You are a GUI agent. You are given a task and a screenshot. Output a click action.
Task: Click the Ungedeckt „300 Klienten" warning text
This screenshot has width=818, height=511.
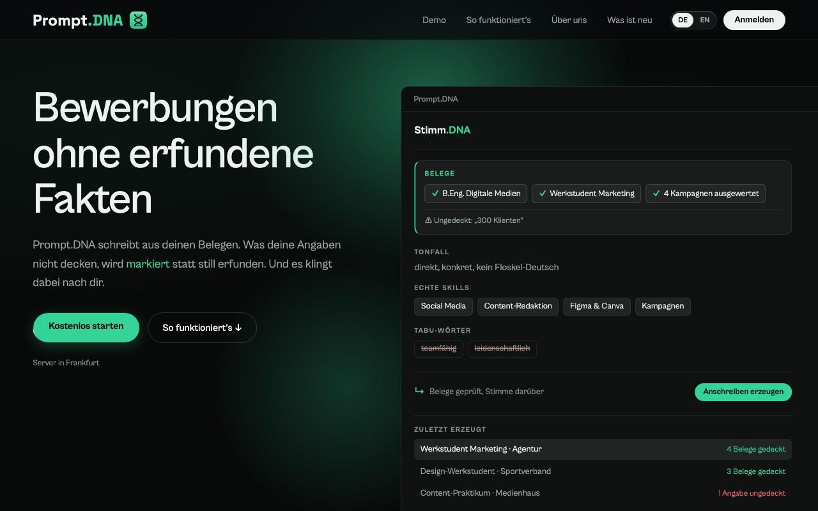pyautogui.click(x=478, y=220)
